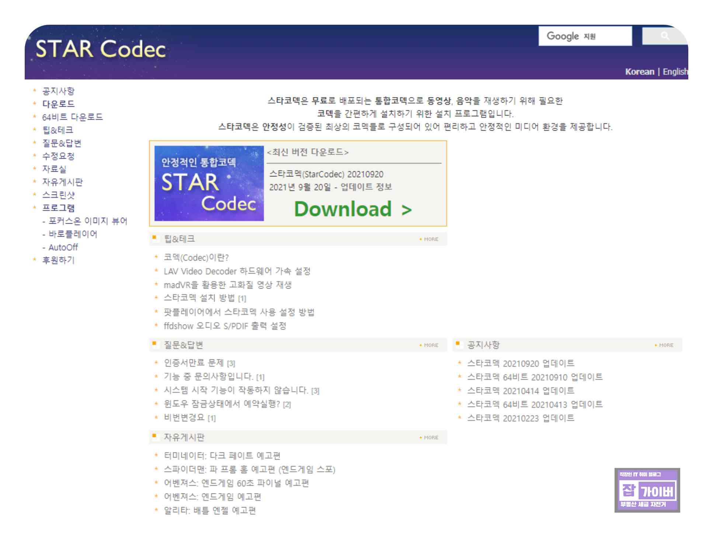Click the search magnifier icon button

pos(664,36)
